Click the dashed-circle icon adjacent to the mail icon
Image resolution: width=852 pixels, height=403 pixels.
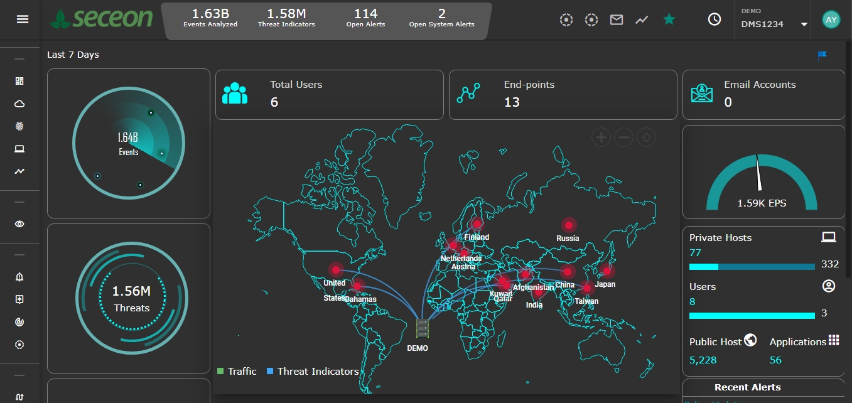point(591,20)
